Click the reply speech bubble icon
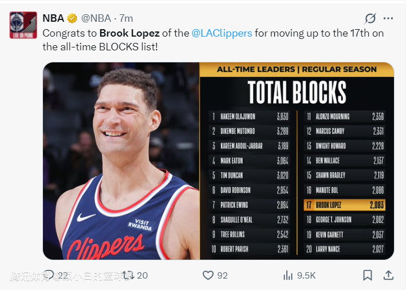The height and width of the screenshot is (290, 406). pos(49,275)
